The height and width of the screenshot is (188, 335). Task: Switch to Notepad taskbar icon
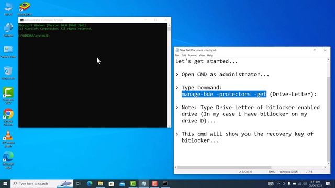144,183
